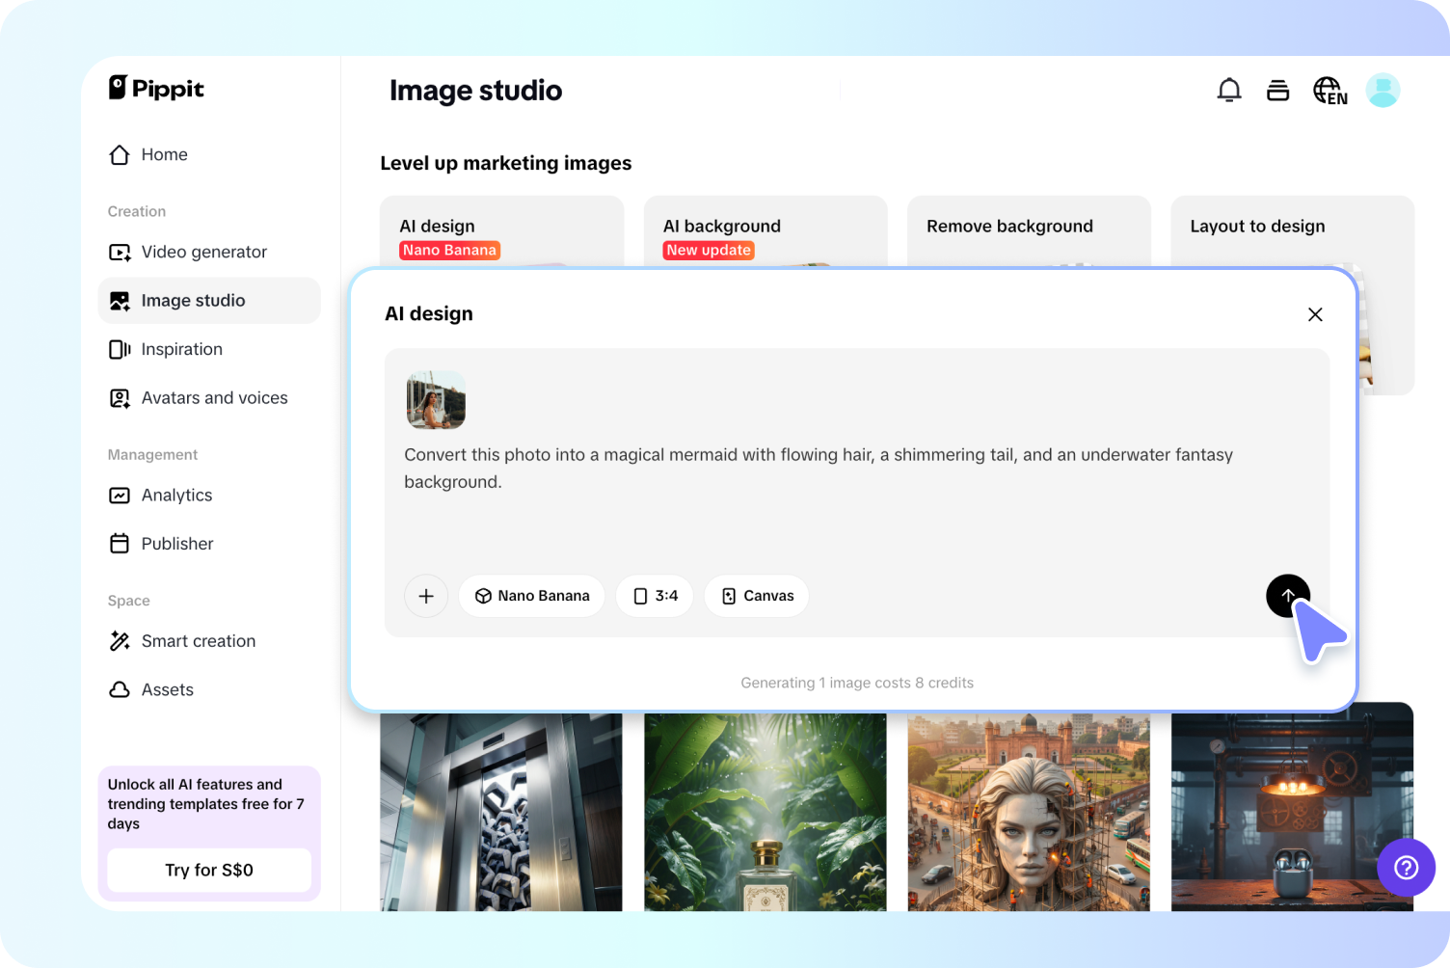Image resolution: width=1450 pixels, height=968 pixels.
Task: Click the Avatars and voices icon
Action: click(120, 398)
